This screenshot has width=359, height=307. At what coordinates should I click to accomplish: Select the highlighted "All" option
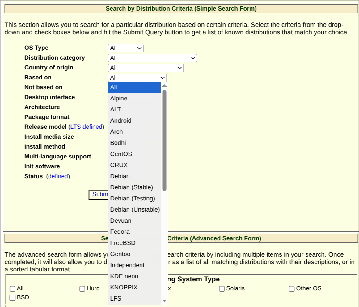(114, 87)
